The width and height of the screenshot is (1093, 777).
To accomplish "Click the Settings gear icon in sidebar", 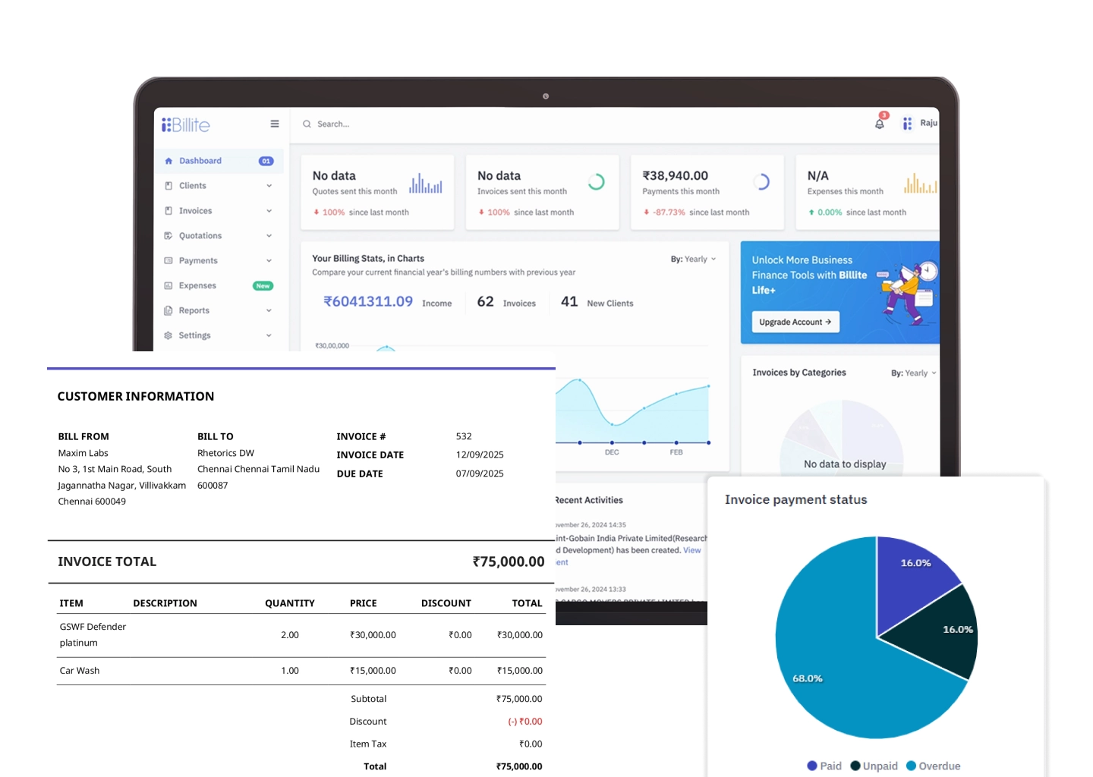I will 169,335.
